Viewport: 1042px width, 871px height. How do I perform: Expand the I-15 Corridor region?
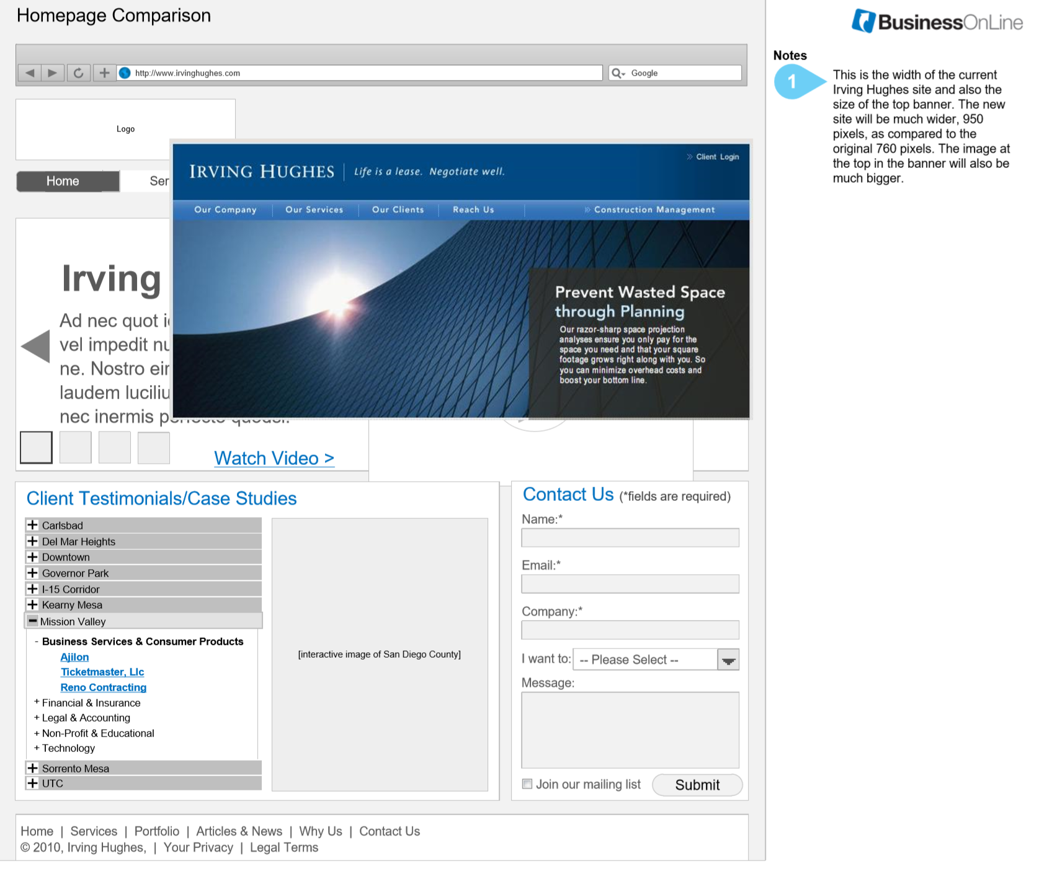coord(143,589)
